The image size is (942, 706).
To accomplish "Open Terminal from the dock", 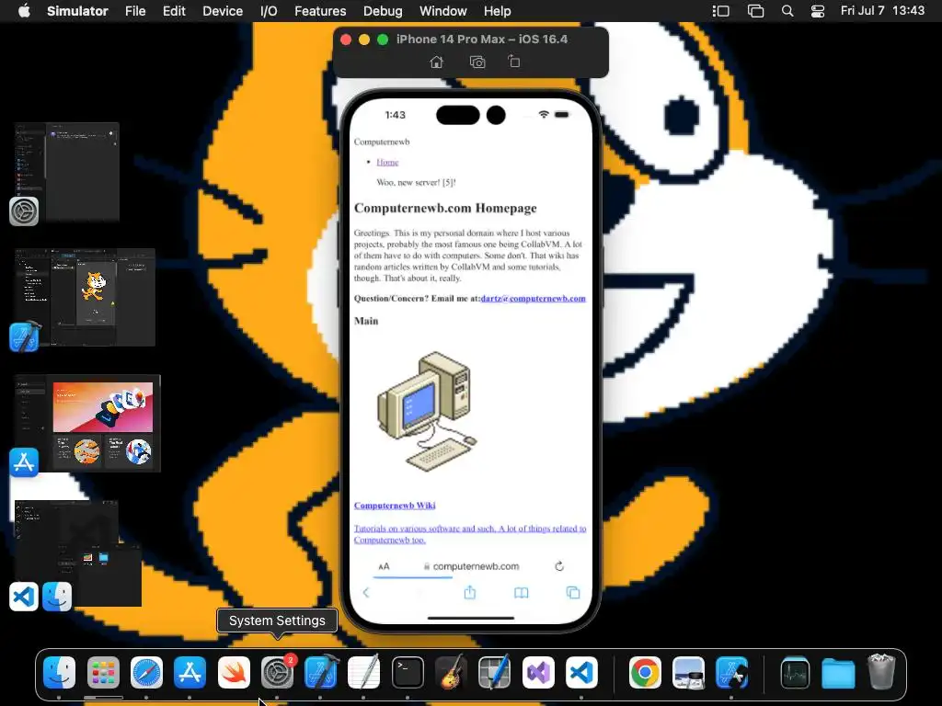I will [x=408, y=672].
